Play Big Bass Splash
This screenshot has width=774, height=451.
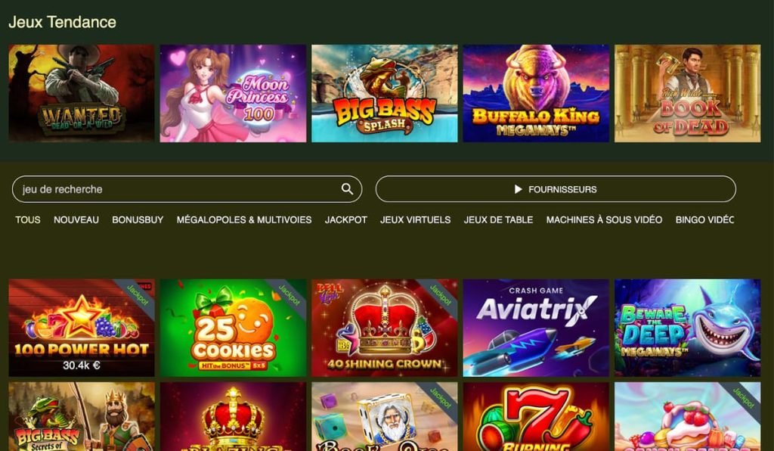385,93
